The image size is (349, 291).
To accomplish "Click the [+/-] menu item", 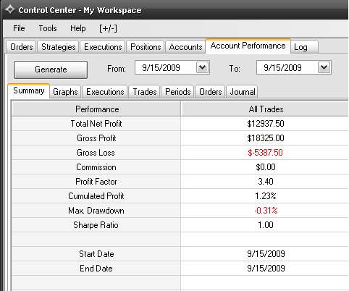I will 108,28.
